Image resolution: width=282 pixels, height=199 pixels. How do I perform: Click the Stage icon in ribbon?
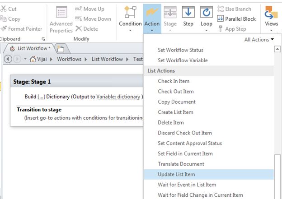170,12
